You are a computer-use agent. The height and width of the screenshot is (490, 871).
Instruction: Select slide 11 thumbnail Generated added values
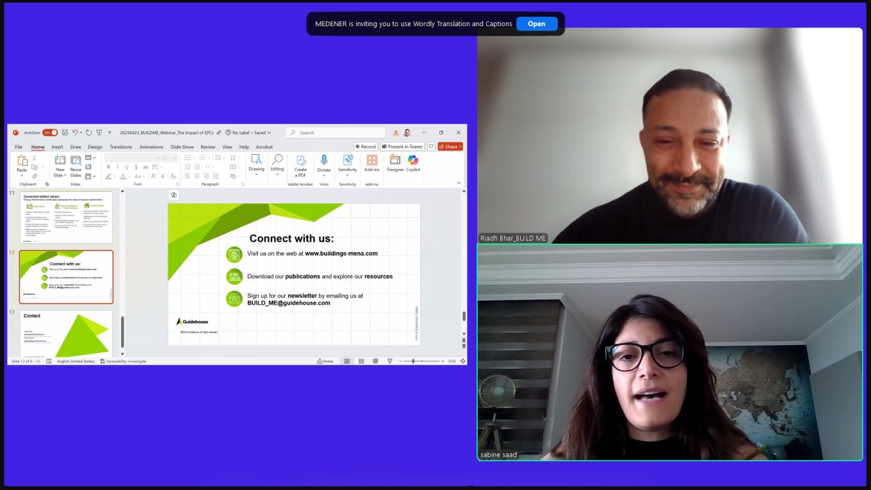(x=67, y=217)
